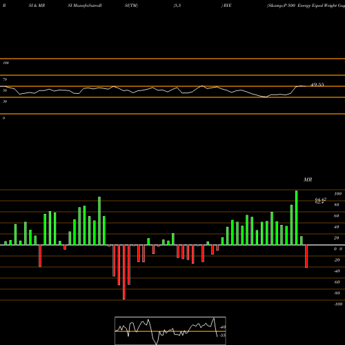Click the longest red MR histogram bar
This screenshot has height=345, width=345.
[x=124, y=272]
